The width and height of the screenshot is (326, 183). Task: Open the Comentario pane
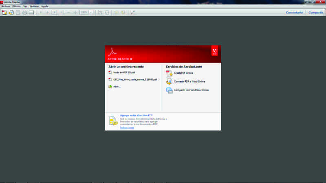[294, 13]
